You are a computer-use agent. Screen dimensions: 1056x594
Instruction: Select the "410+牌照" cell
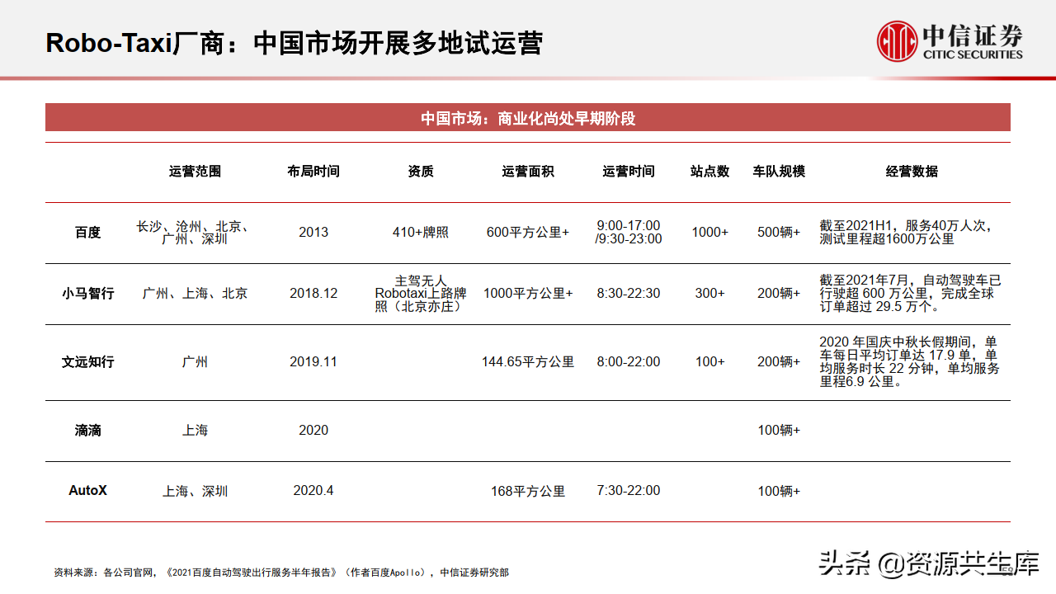[421, 233]
